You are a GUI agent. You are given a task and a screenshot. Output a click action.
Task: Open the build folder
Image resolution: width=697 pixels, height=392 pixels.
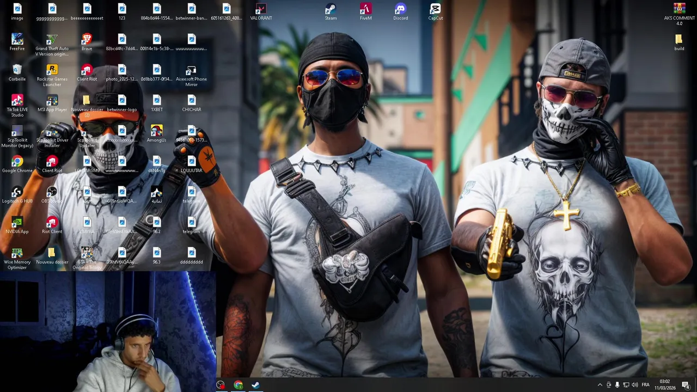coord(679,42)
